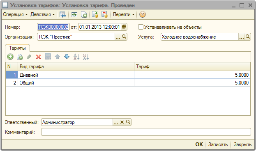Screen dimensions: 256x151
Task: Open the Услуга item with magnifier icon
Action: 248,37
